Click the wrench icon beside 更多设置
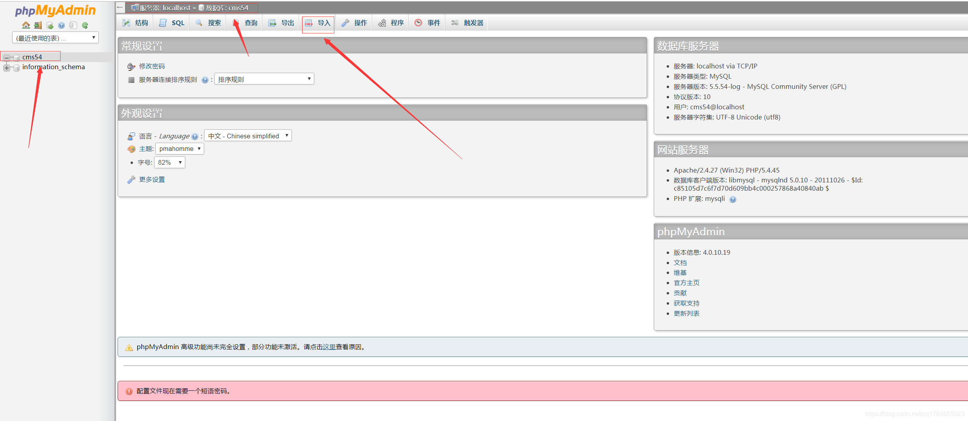This screenshot has height=421, width=968. point(131,180)
